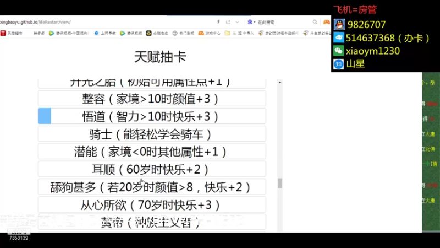Expand the address bar dropdown chevron
440x248 pixels.
coord(237,22)
